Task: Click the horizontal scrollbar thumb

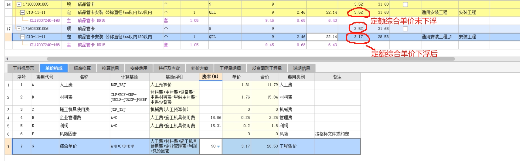Action: [251, 59]
